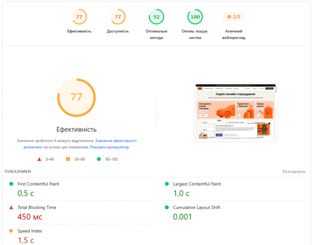The image size is (313, 245).
Task: Click green dot beside Largest Contentful Paint
Action: [x=167, y=184]
